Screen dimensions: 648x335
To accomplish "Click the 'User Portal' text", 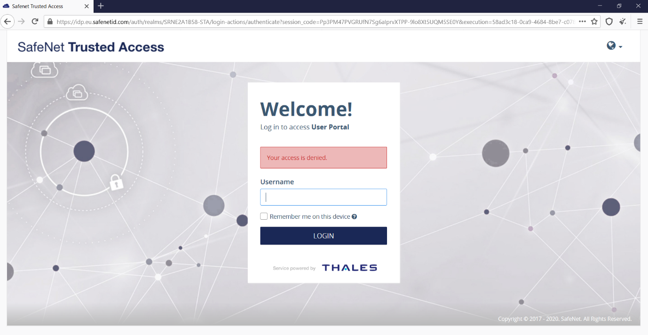I will pos(330,127).
